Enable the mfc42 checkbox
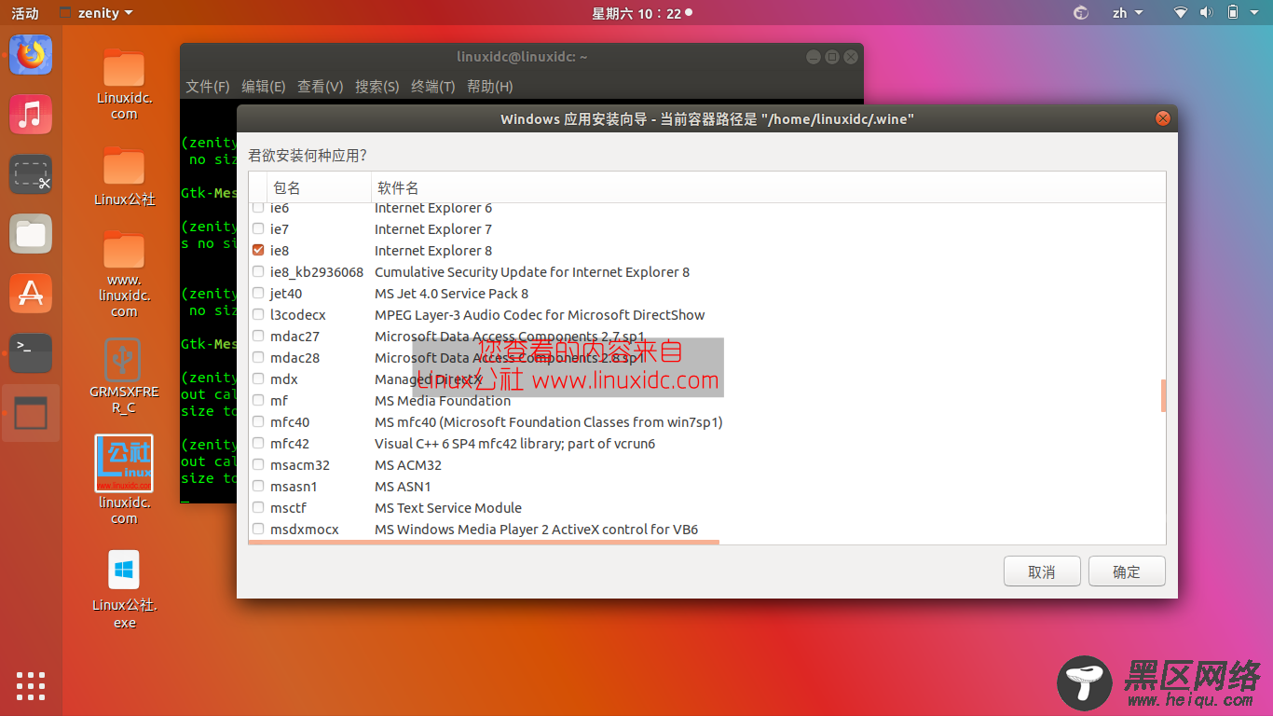Screen dimensions: 1273x716 coord(258,444)
